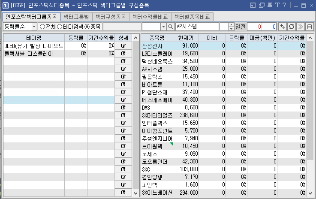Select 브이원텍 stock row
The image size is (316, 199).
click(224, 146)
